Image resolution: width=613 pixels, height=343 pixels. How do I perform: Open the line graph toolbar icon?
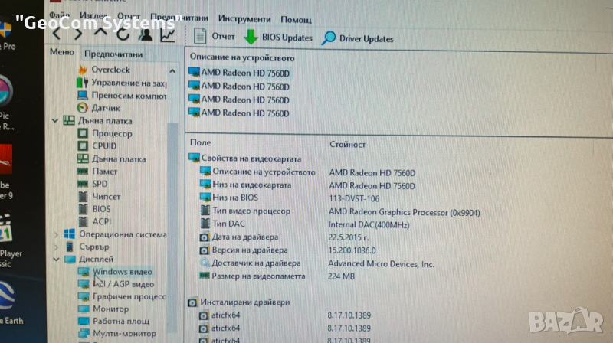pyautogui.click(x=167, y=34)
